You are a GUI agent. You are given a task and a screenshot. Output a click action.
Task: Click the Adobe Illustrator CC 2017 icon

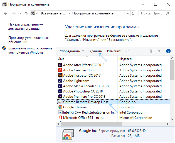pos(60,75)
